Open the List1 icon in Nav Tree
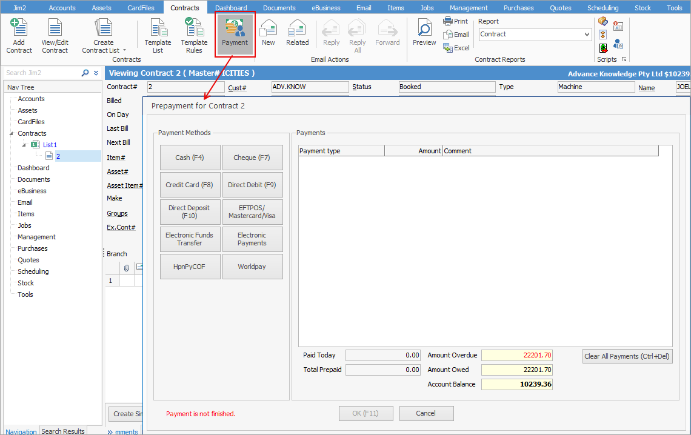This screenshot has width=691, height=435. pos(35,144)
